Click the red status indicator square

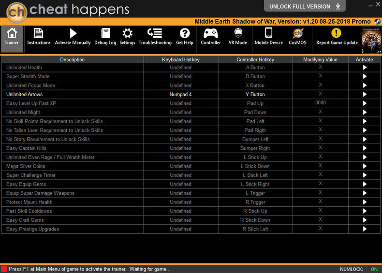point(4,269)
